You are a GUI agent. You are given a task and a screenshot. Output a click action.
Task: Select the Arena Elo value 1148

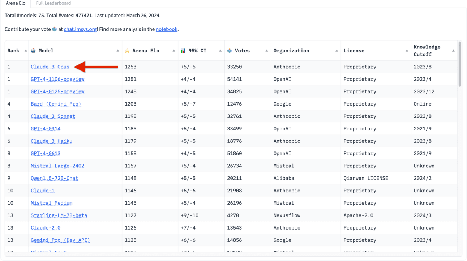click(130, 178)
